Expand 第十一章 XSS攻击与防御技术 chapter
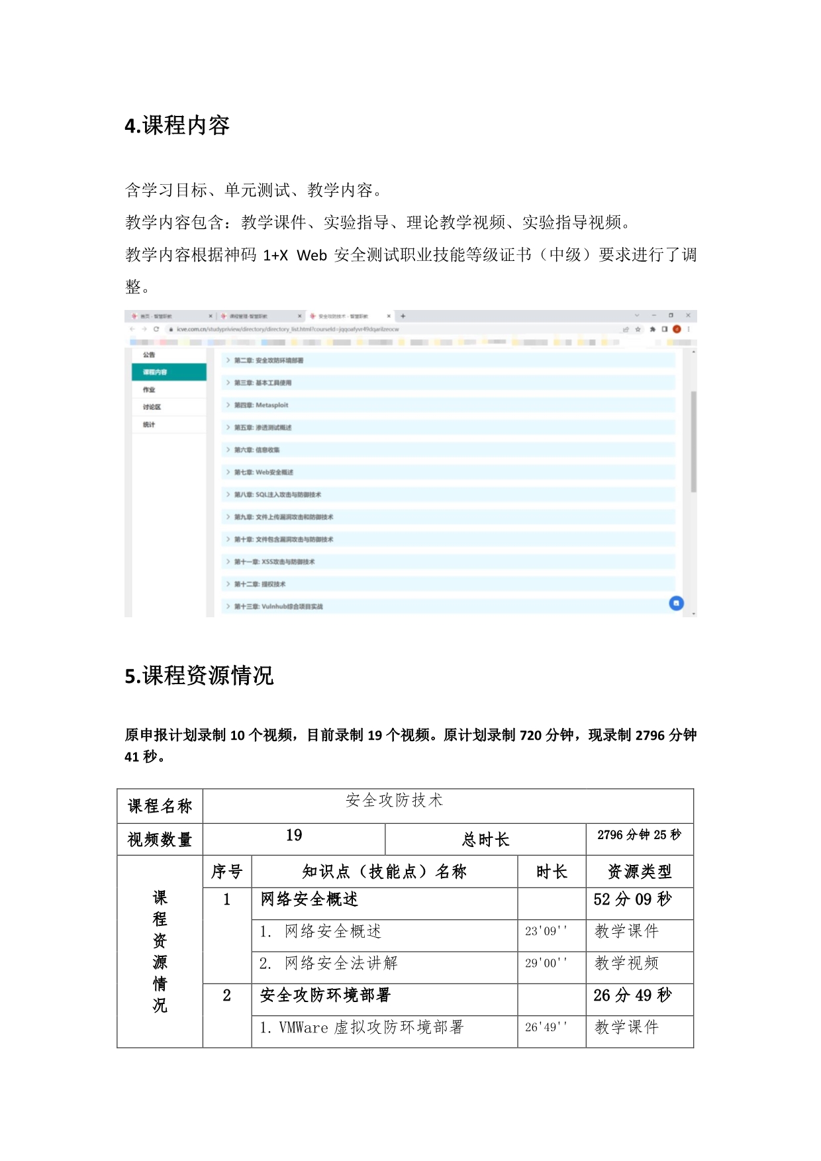The height and width of the screenshot is (1161, 821). pos(273,562)
